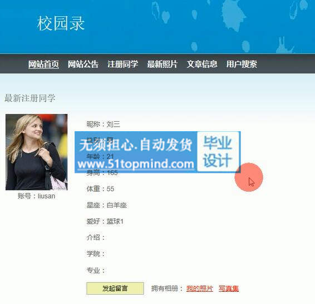Viewport: 315px width, 304px height.
Task: Open the 我的照片 album link
Action: (199, 288)
